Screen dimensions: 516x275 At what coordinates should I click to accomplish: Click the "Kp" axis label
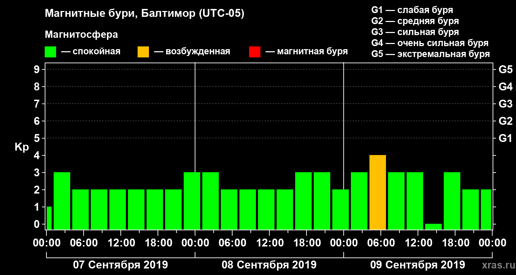[22, 147]
